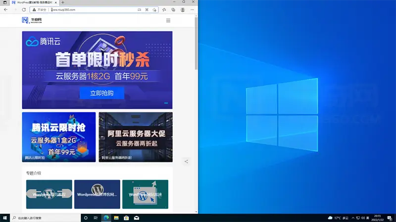Click the page vertical scrollbar thumb
Screen dimensions: 396x222
[x=196, y=44]
